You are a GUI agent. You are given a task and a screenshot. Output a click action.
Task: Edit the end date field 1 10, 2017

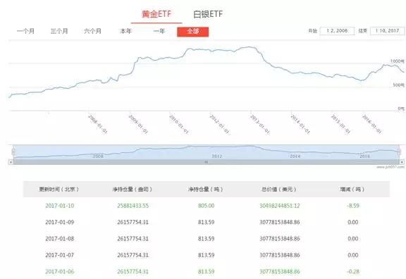pyautogui.click(x=388, y=31)
